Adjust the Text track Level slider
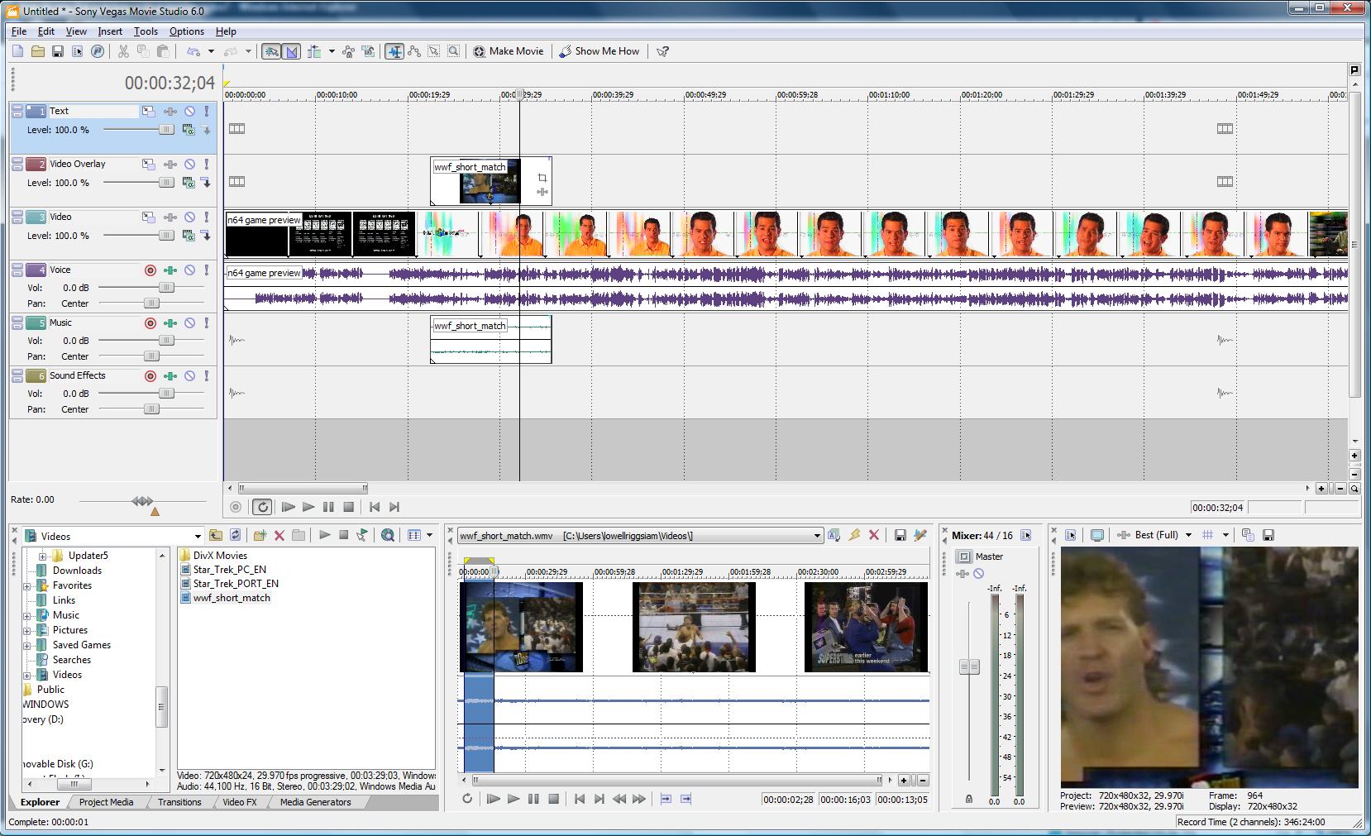This screenshot has width=1371, height=836. coord(166,130)
